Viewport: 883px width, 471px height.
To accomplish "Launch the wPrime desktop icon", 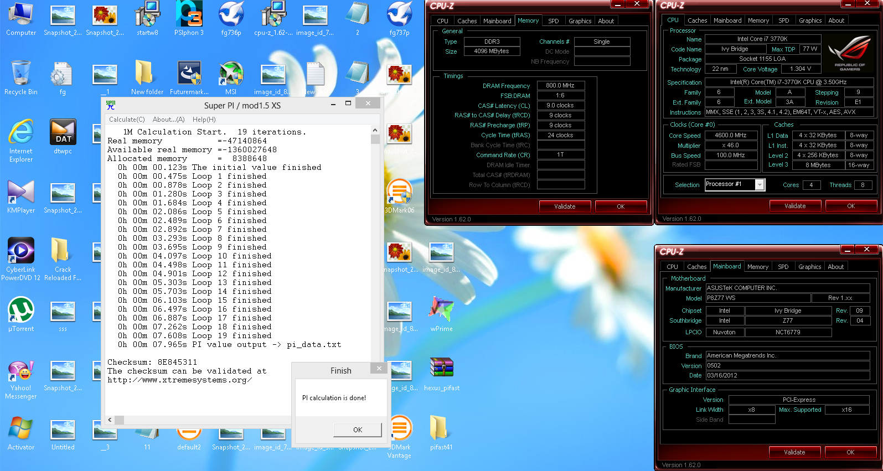I will coord(441,314).
